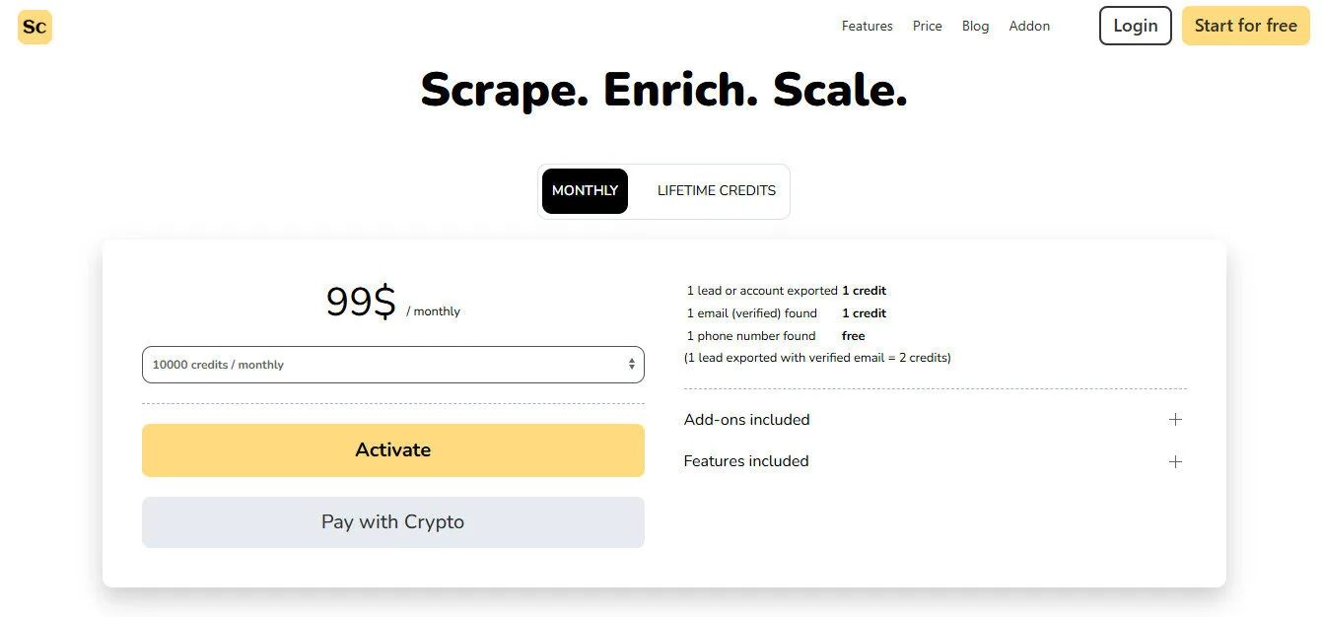Screen dimensions: 1322x617
Task: Open the 10000 credits monthly dropdown
Action: click(392, 364)
